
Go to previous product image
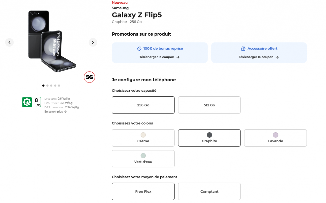(x=10, y=42)
